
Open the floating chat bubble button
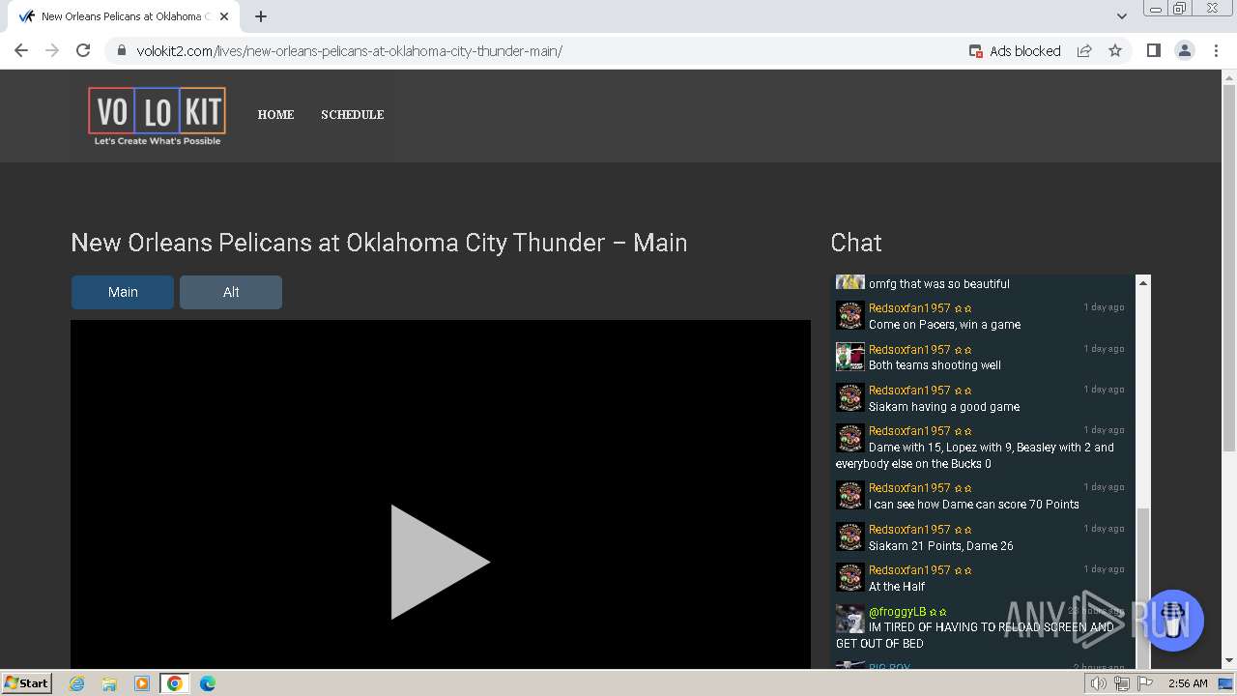point(1173,621)
